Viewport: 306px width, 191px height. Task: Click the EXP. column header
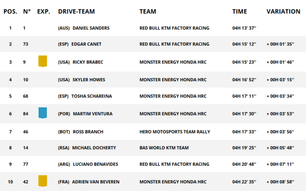(x=44, y=11)
